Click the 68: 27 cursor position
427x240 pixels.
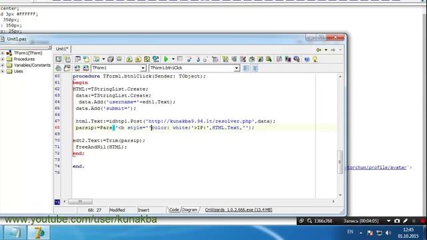(x=95, y=210)
